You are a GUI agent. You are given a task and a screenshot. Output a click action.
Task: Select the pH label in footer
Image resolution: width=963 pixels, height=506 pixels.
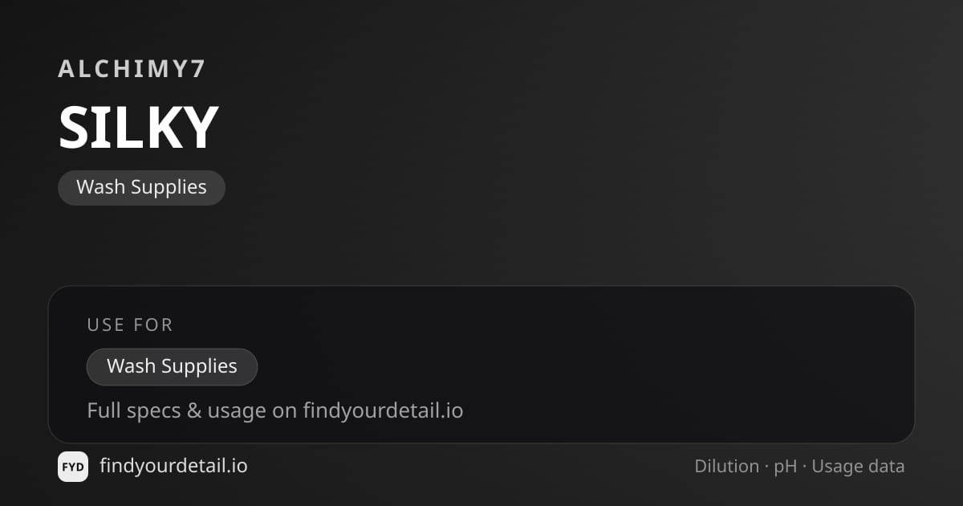pos(786,467)
